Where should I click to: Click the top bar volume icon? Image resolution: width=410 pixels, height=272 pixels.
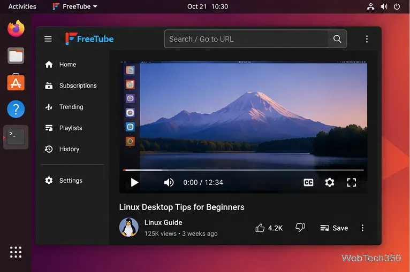click(384, 6)
